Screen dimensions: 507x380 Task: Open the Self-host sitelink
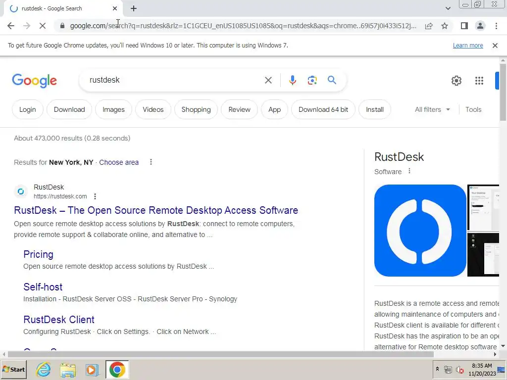(43, 287)
